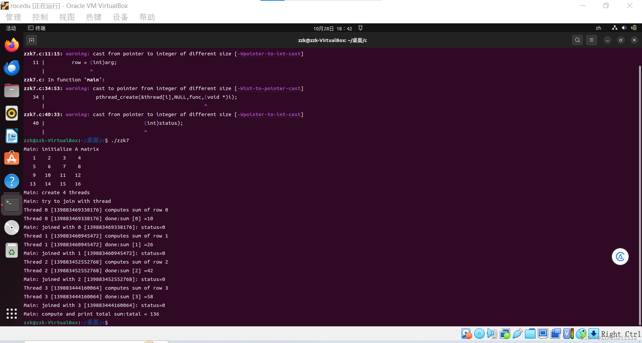
Task: Click VirtualBox USB devices status icon
Action: point(517,334)
